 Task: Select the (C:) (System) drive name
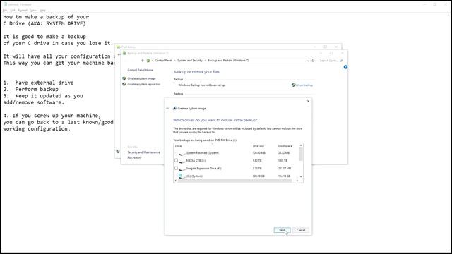(x=194, y=176)
